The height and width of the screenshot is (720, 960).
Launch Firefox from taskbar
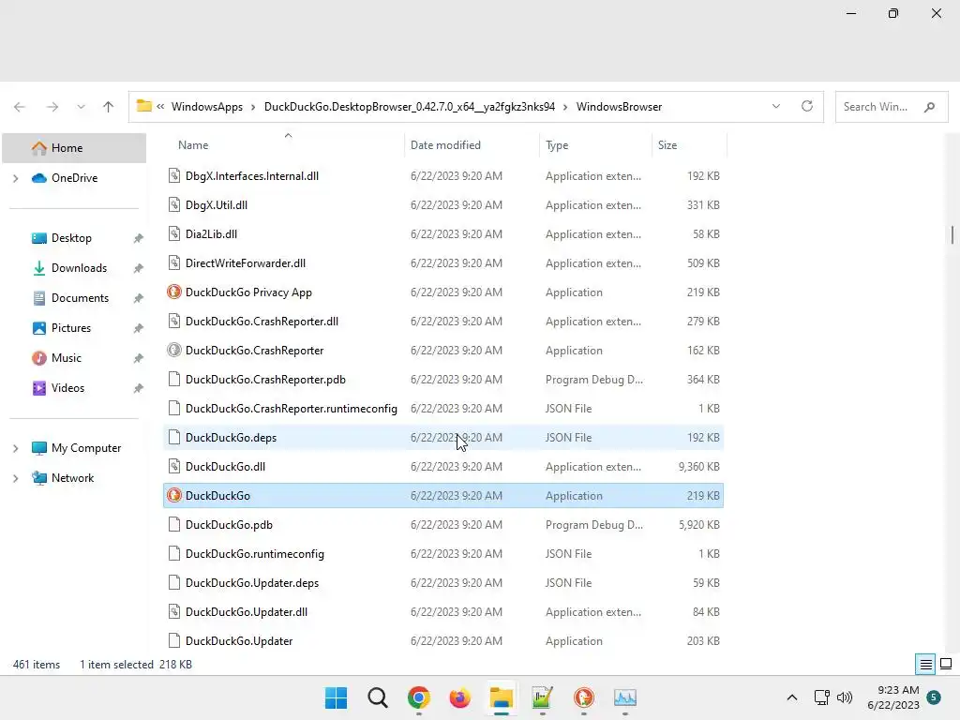click(x=459, y=697)
